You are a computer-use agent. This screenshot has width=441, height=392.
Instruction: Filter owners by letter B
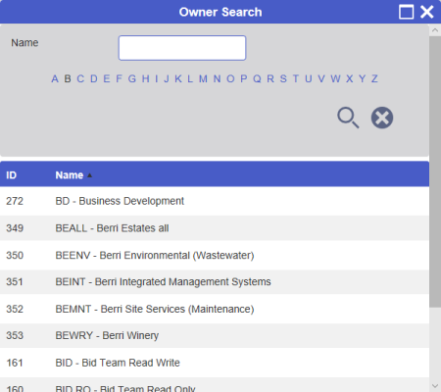[68, 78]
